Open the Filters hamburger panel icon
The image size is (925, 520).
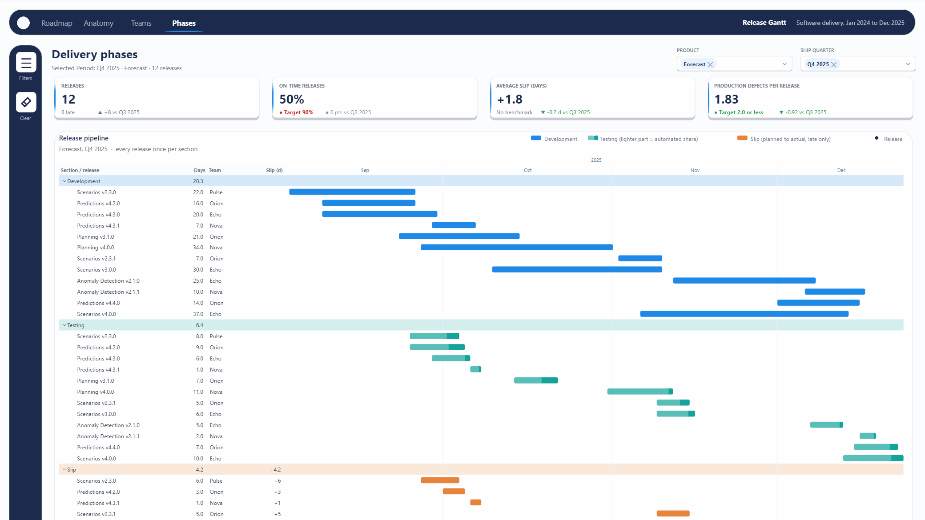pos(26,62)
